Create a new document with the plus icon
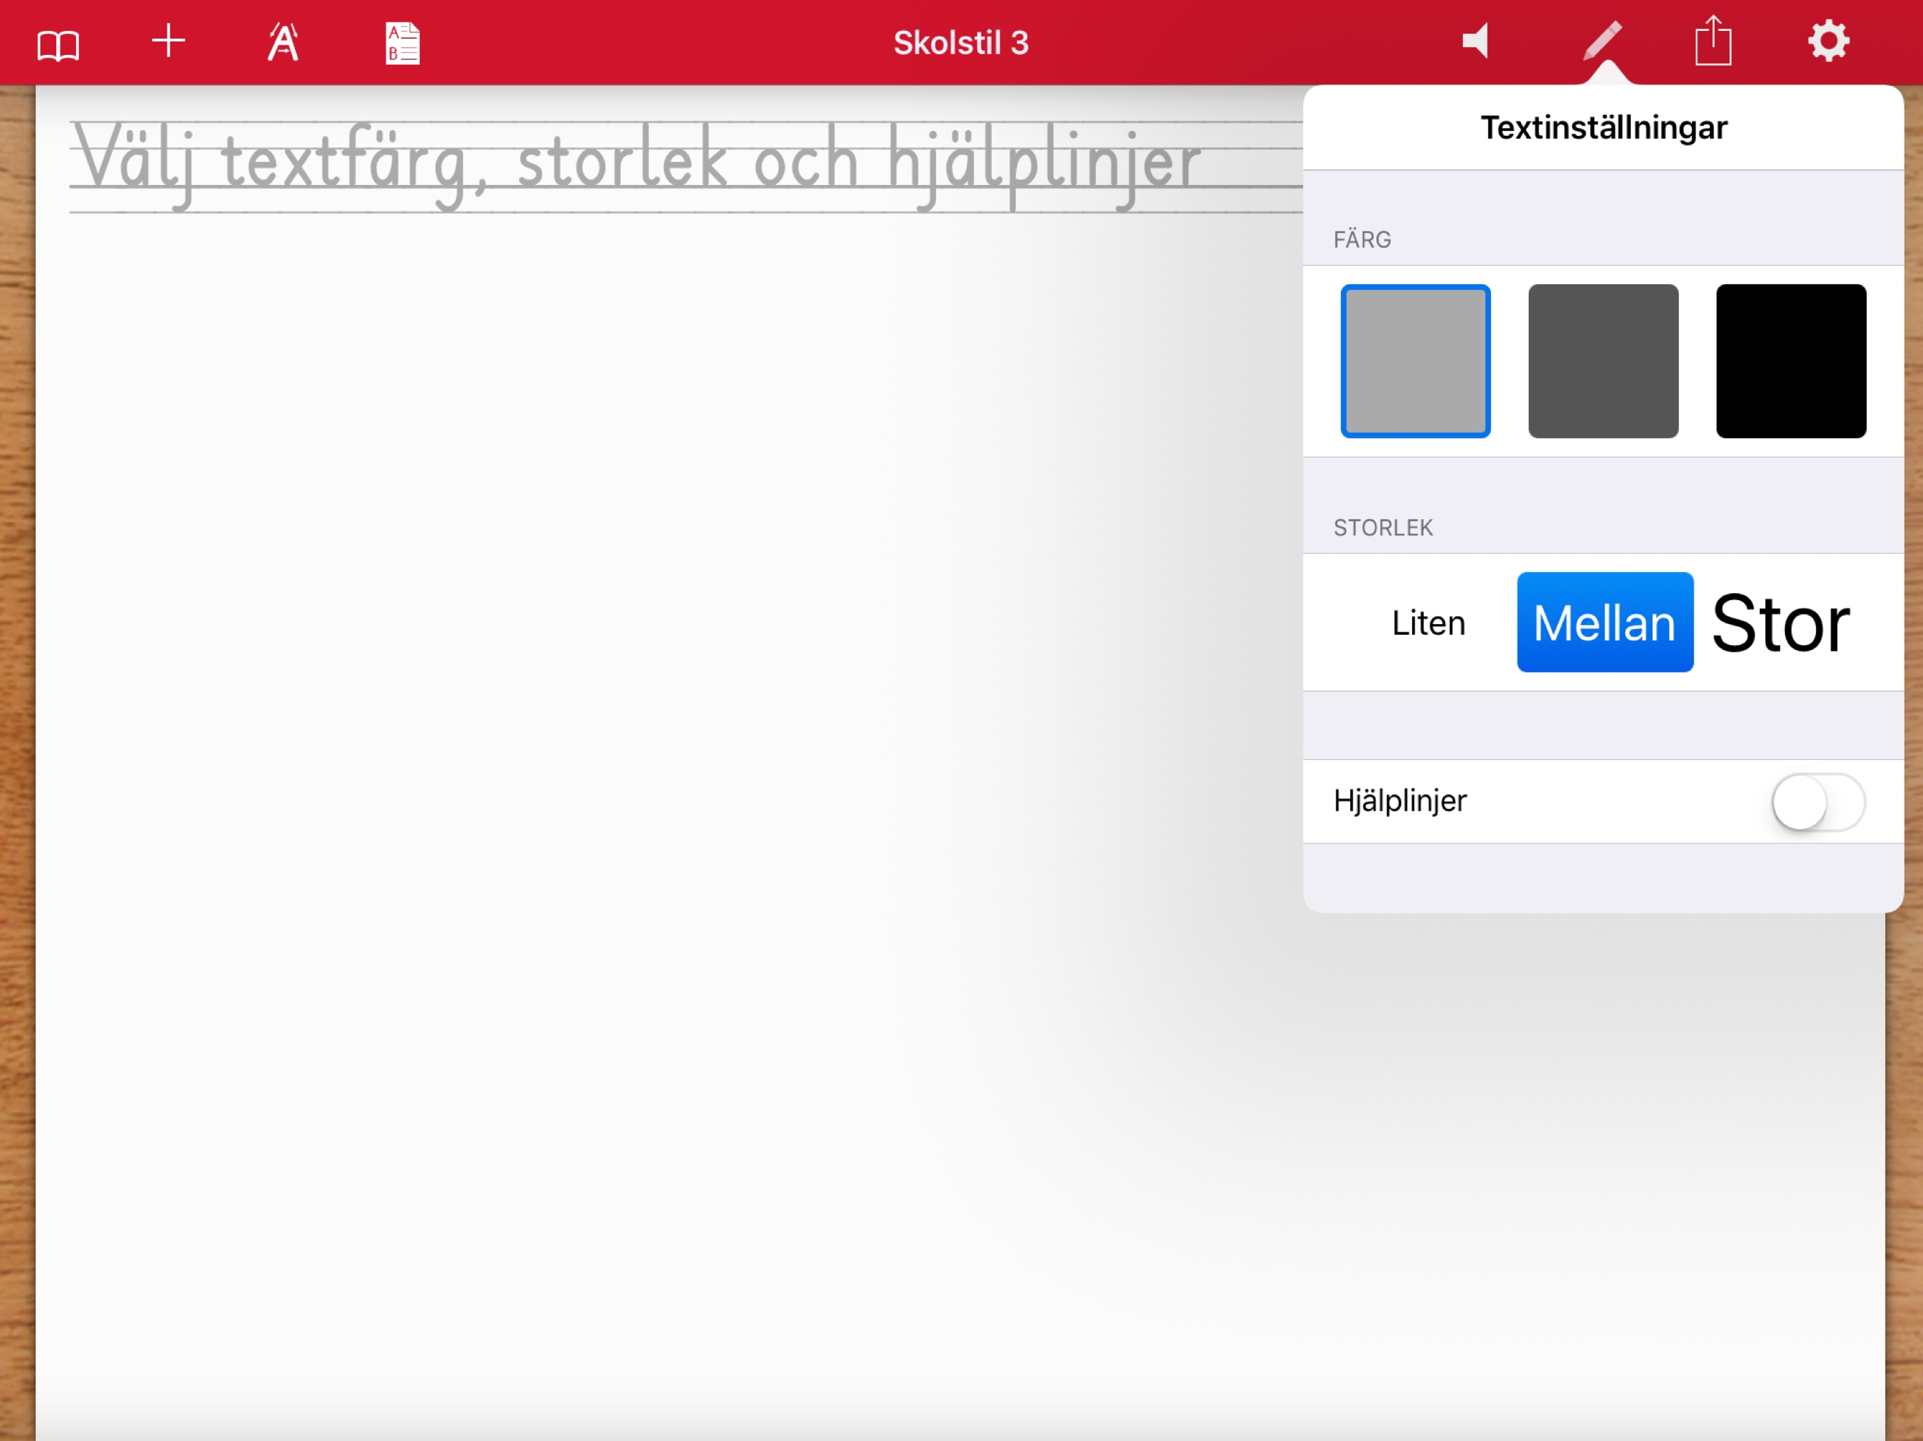Image resolution: width=1923 pixels, height=1441 pixels. click(x=169, y=41)
